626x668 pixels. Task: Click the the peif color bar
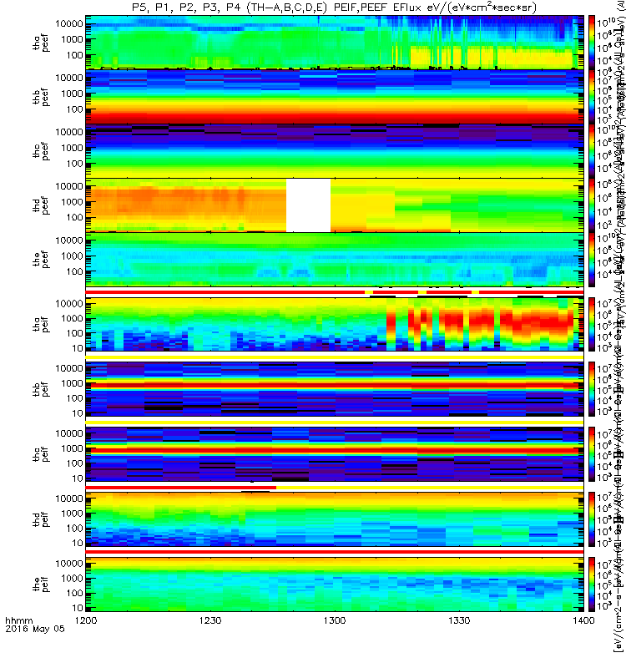point(592,584)
